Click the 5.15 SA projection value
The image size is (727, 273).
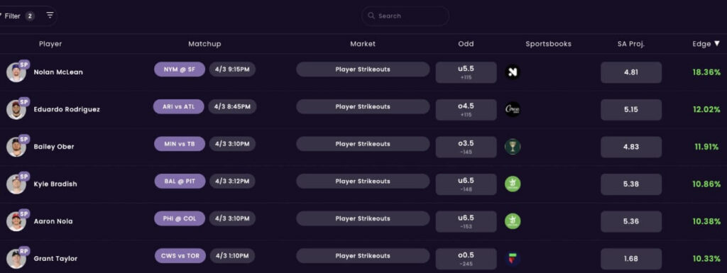pos(631,110)
